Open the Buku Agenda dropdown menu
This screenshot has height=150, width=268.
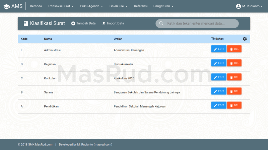coord(91,6)
